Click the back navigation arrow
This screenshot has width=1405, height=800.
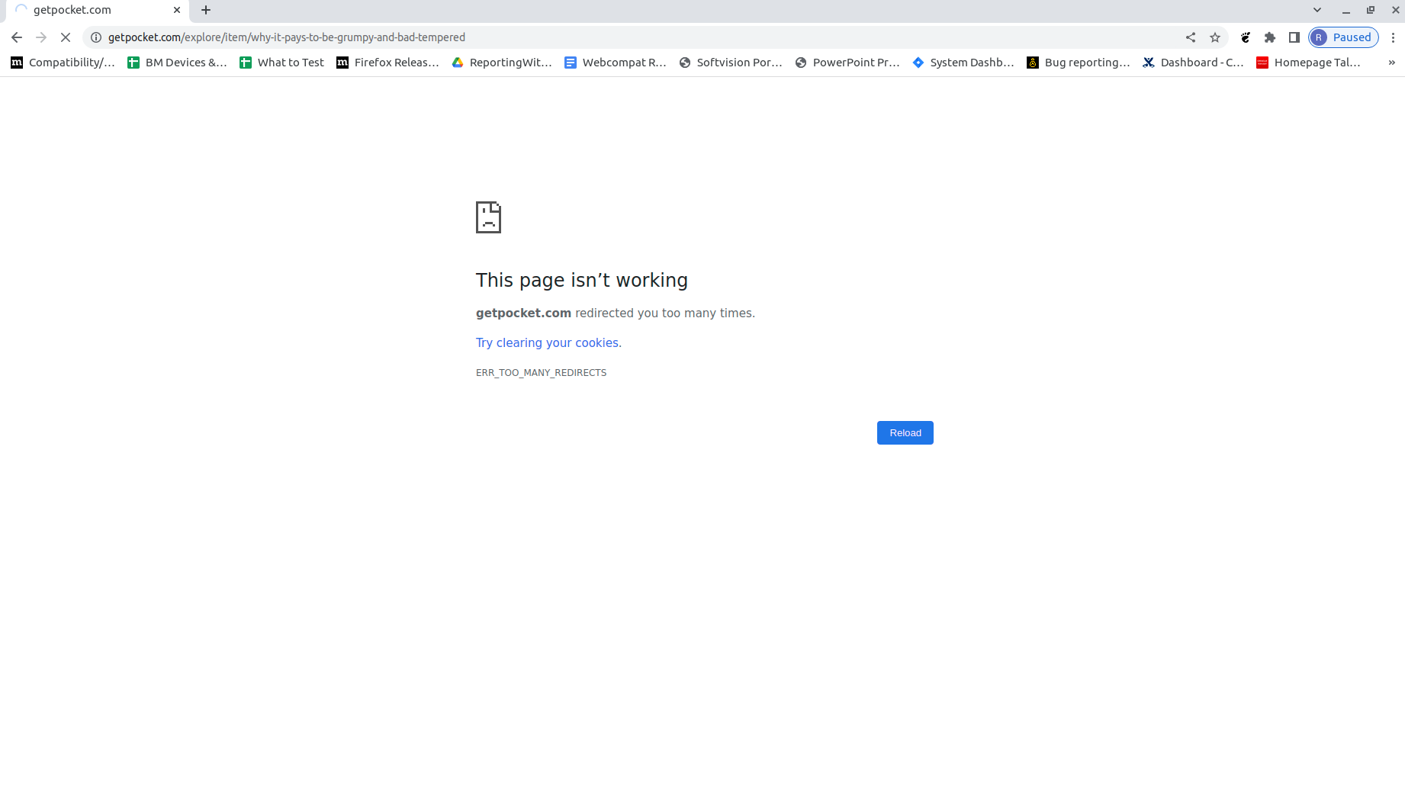pos(16,37)
